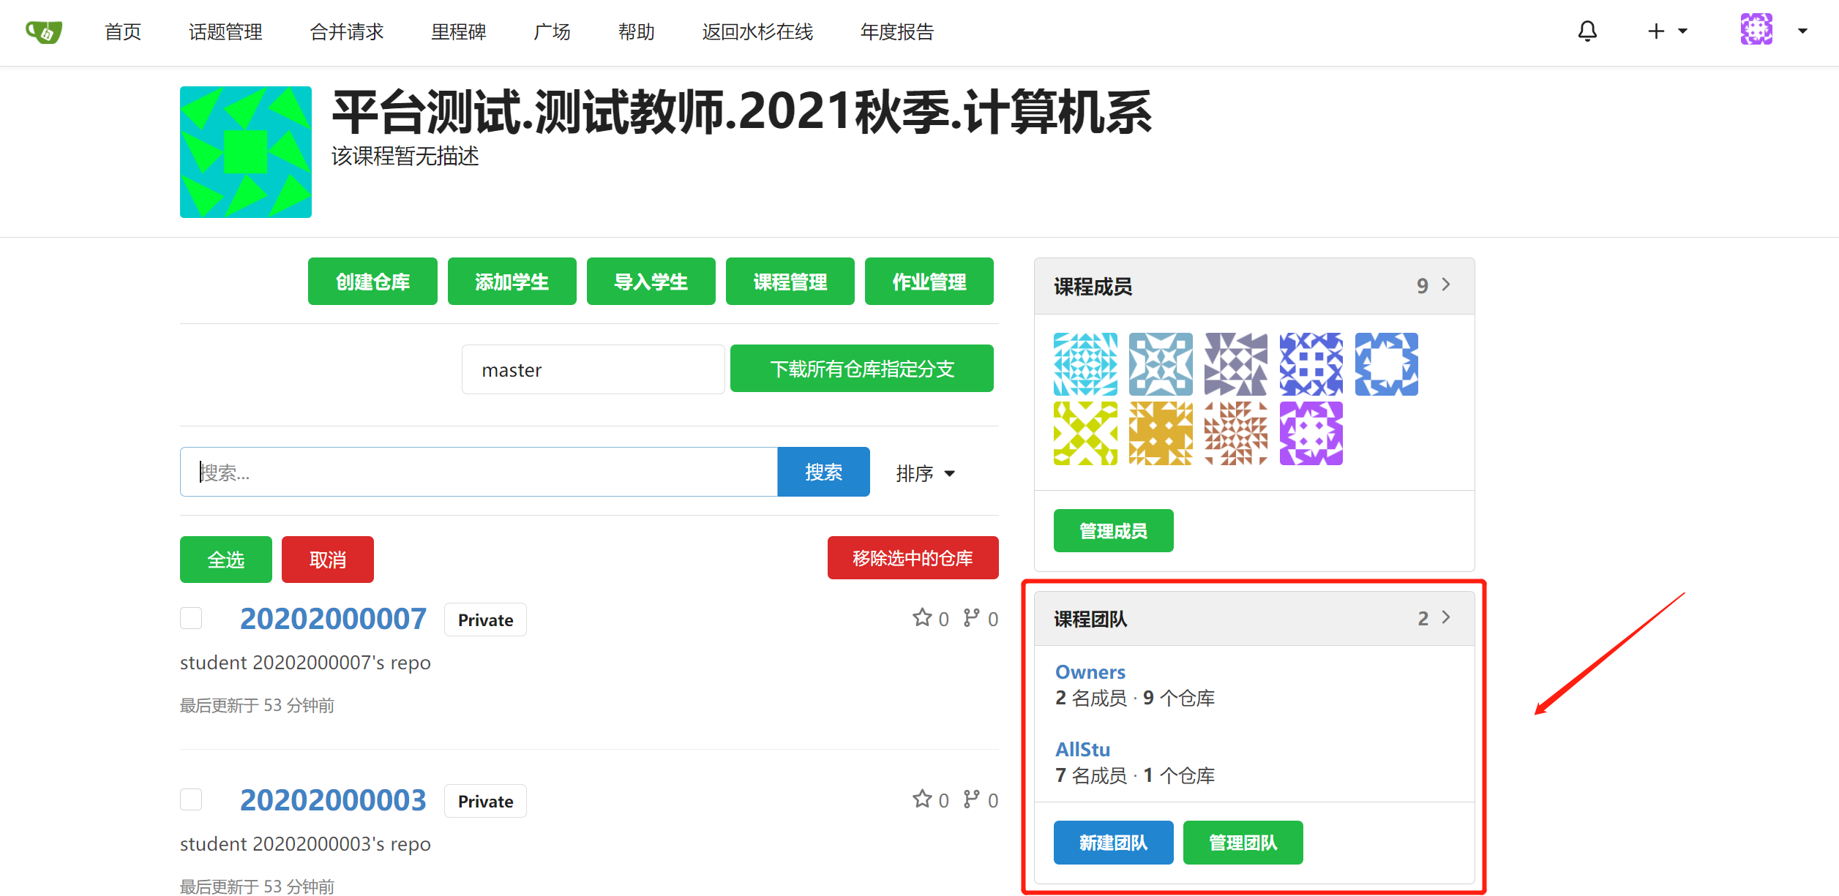Click Private label of repo 20202000007

point(485,620)
